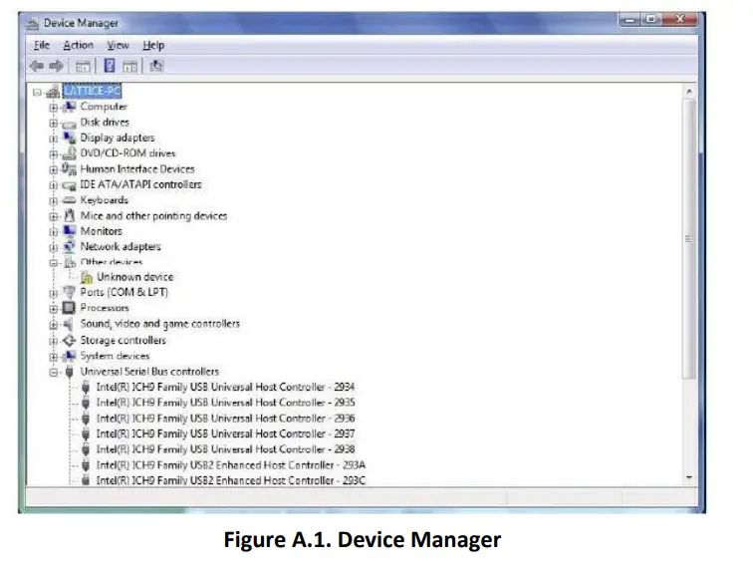Screen dimensions: 753x572
Task: Click the IDE ATA/ATAPI controllers icon
Action: click(69, 185)
